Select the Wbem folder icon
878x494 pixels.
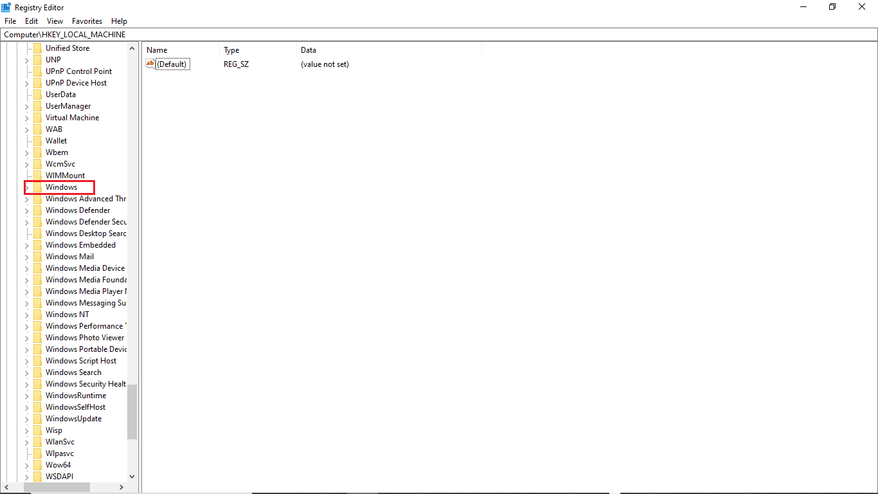[x=37, y=152]
